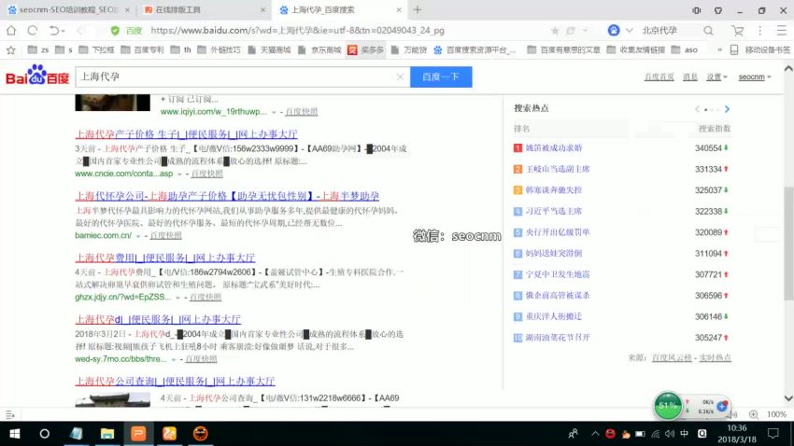Open the 天猫商城 bookmark
Image resolution: width=794 pixels, height=446 pixels.
coord(269,49)
